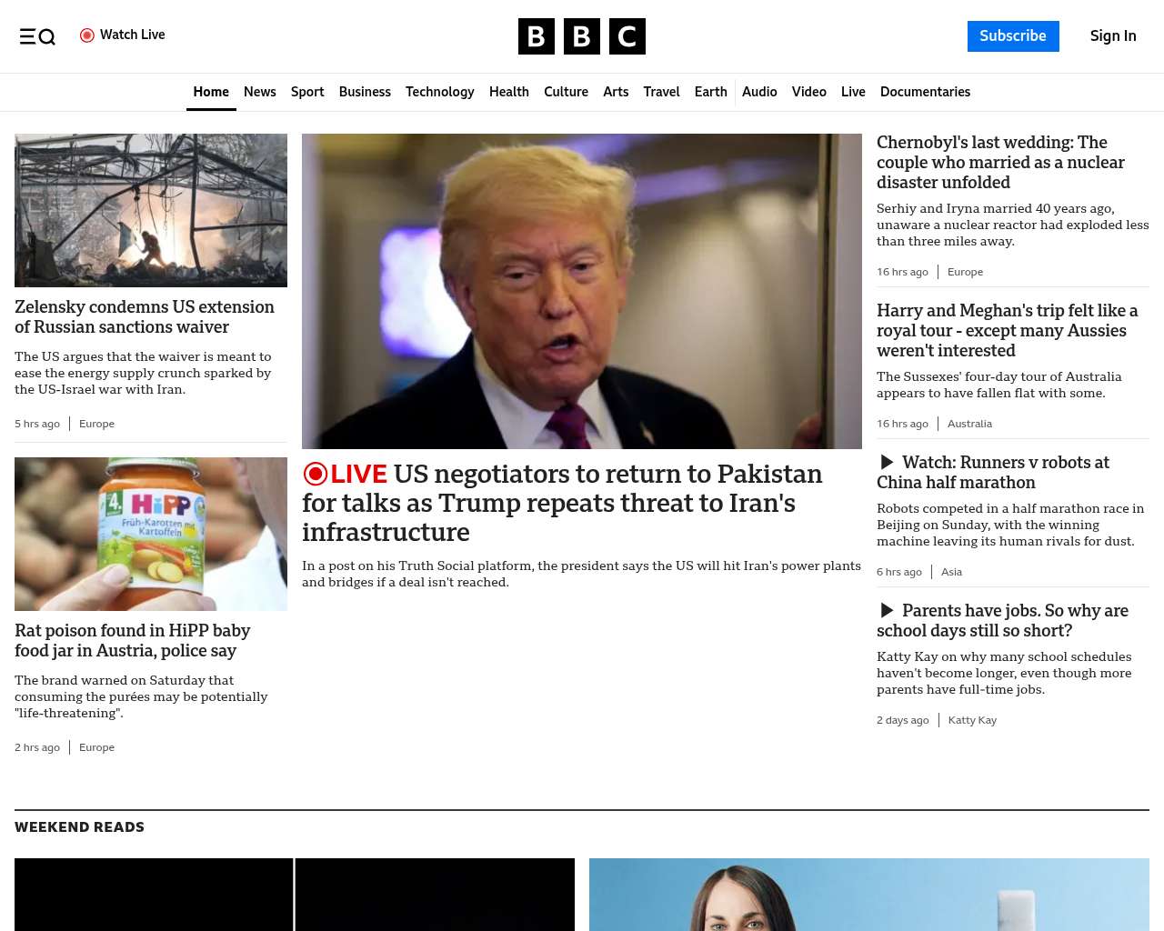
Task: Click the large Trump photo
Action: (582, 291)
